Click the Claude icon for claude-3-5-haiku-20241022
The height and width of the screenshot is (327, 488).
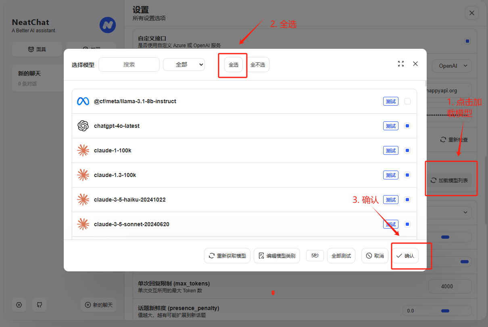83,200
